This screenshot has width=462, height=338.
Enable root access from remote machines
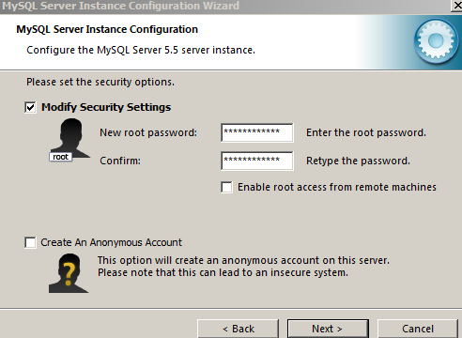point(226,187)
